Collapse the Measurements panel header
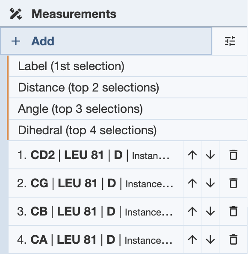Screen dimensions: 248x254 (x=124, y=14)
